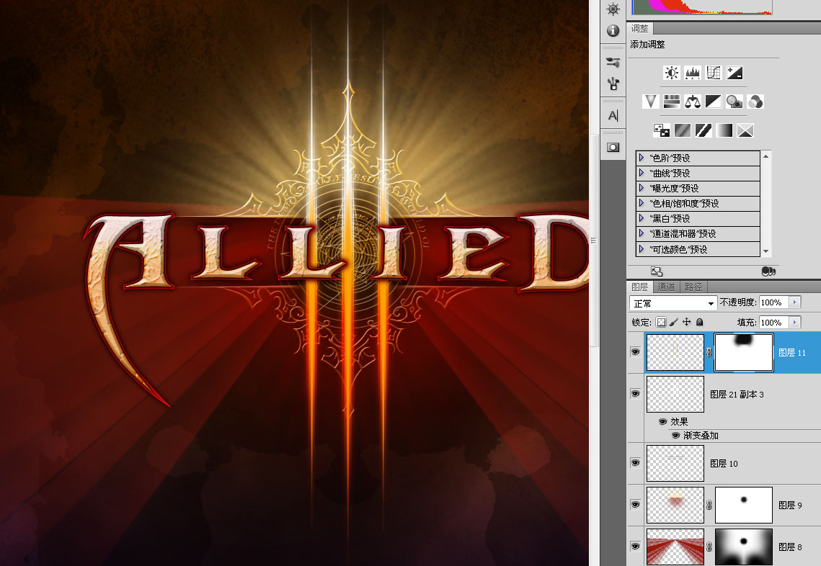Add a Photo Filter adjustment
Screen dimensions: 821x566
[734, 102]
